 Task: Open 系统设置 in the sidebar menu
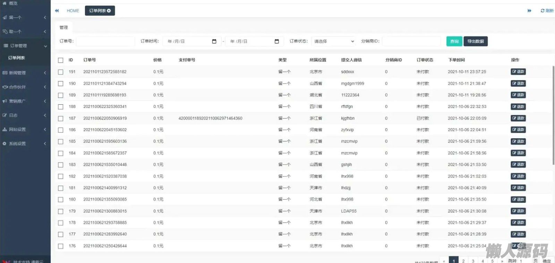(x=24, y=143)
